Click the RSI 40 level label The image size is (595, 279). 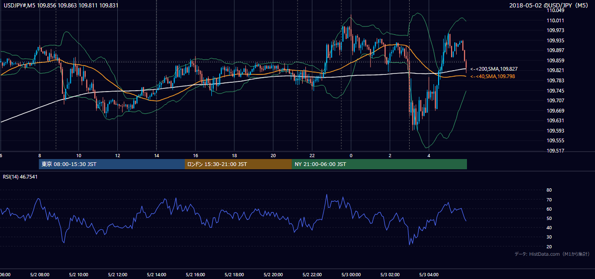(x=549, y=227)
